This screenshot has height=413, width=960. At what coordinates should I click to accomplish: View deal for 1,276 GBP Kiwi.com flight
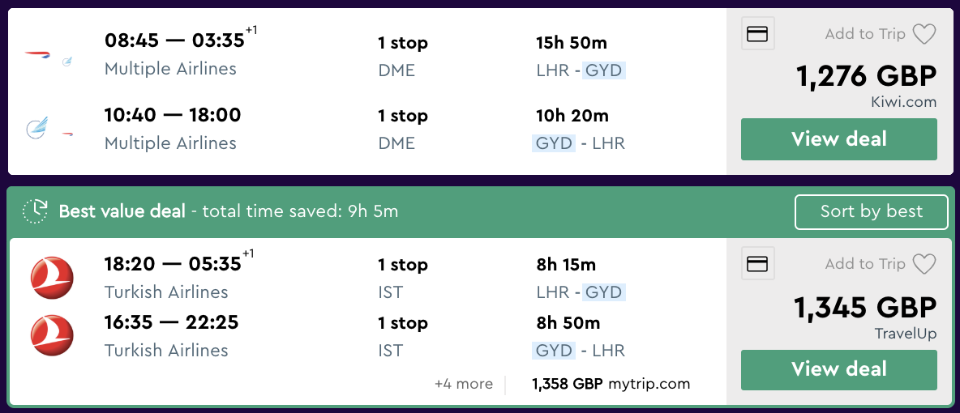pos(838,139)
